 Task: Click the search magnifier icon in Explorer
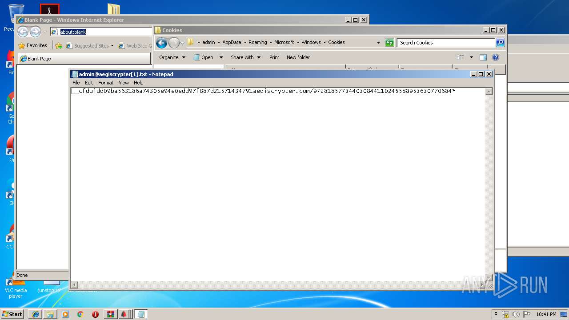(x=500, y=43)
